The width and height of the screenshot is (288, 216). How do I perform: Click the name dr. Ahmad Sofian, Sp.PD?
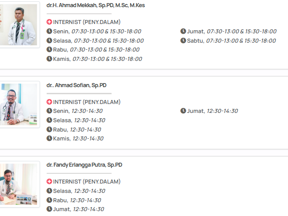click(x=76, y=85)
